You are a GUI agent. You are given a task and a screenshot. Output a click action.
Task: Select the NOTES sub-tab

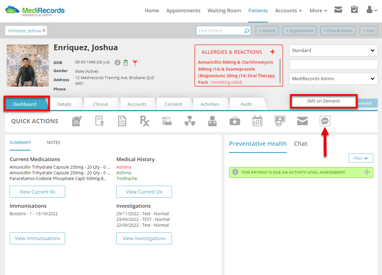(54, 142)
